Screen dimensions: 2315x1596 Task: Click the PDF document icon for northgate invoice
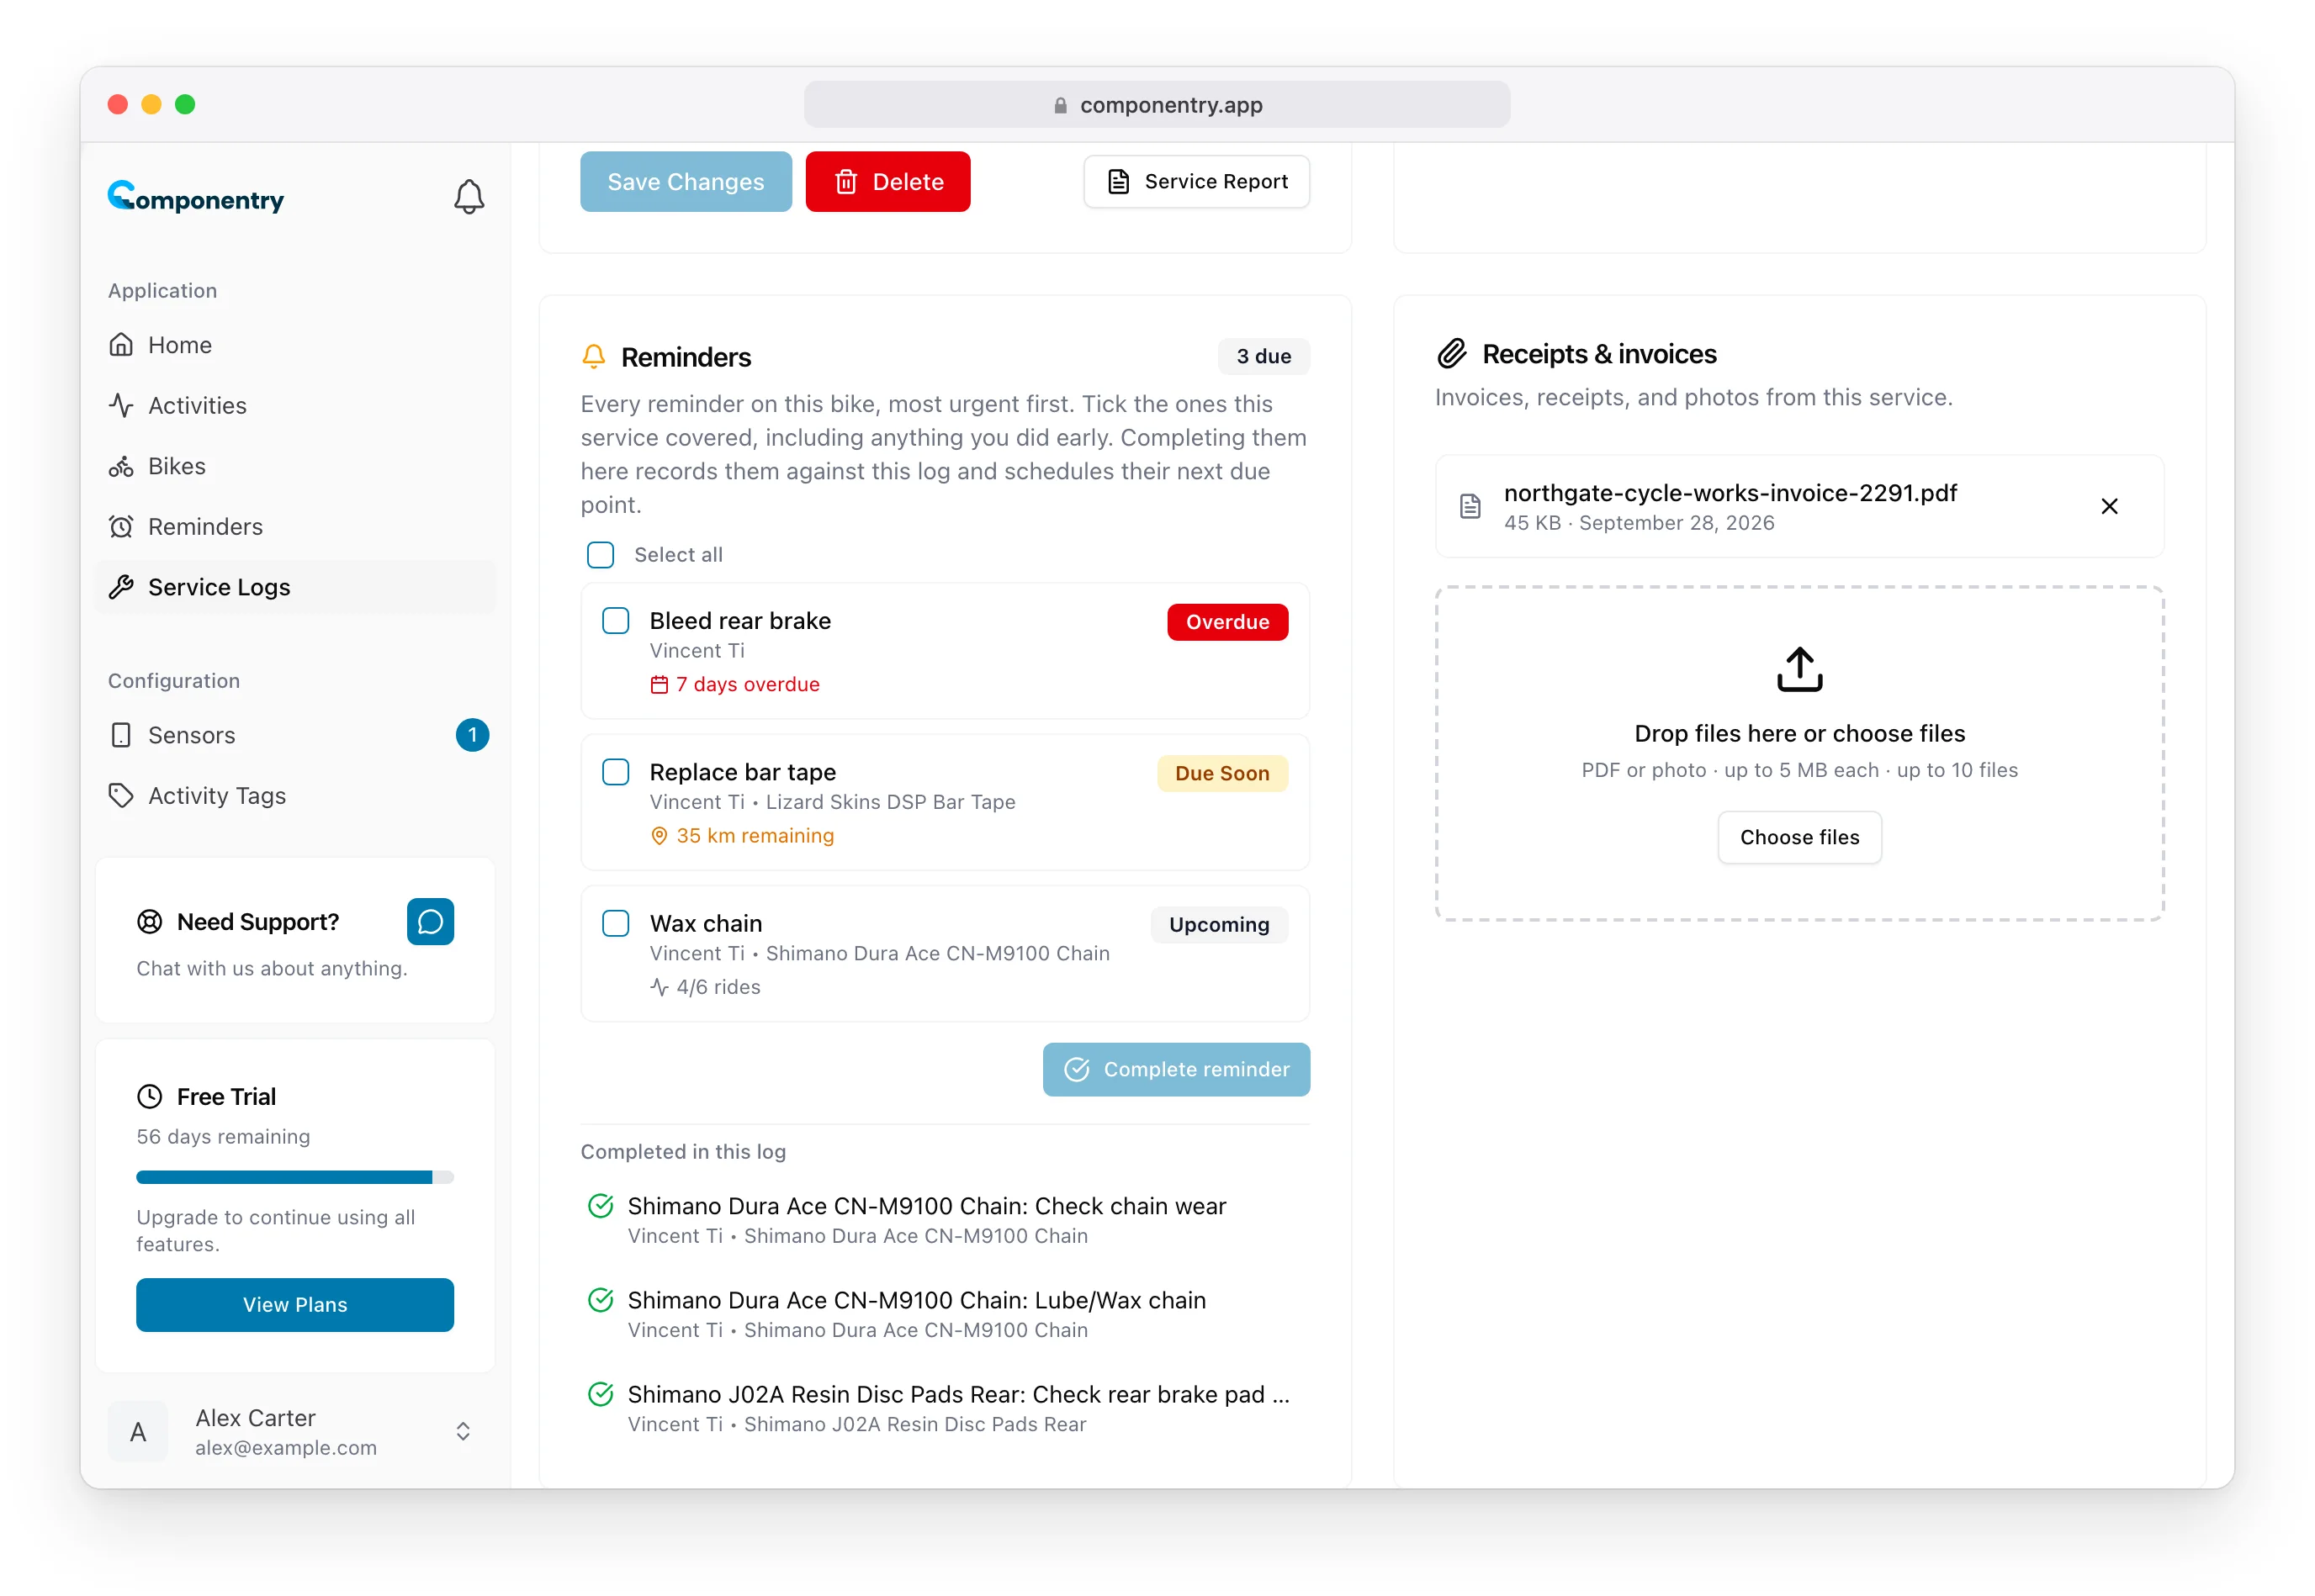1470,506
